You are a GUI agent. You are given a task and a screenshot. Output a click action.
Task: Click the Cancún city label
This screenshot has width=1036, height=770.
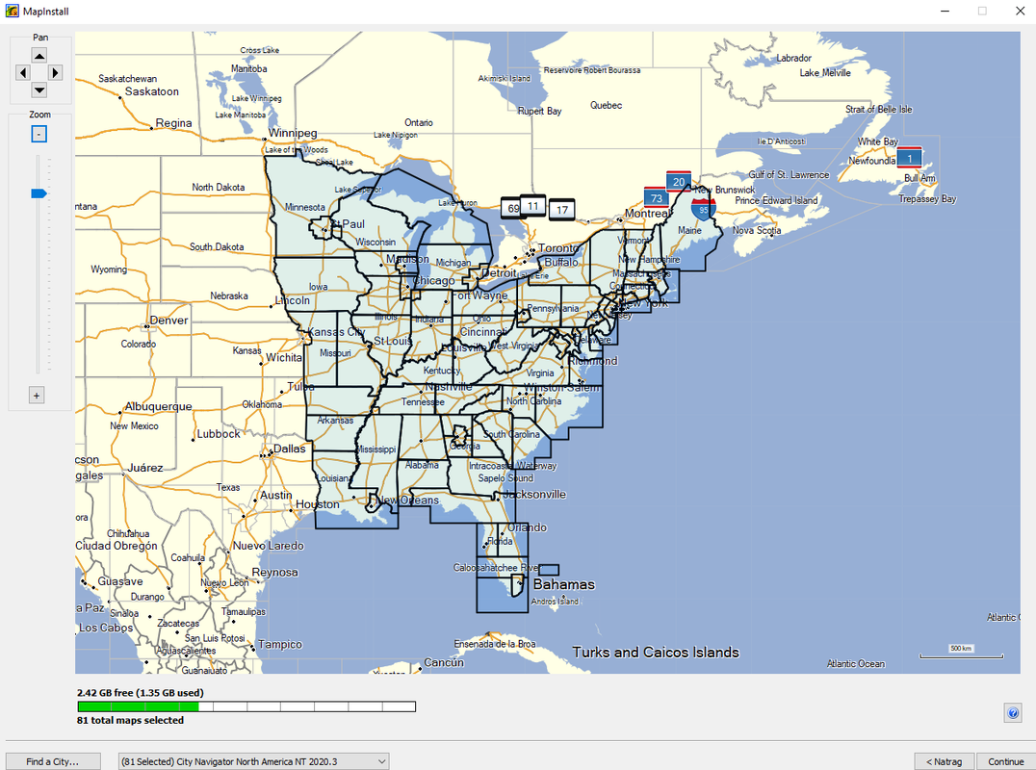[444, 662]
